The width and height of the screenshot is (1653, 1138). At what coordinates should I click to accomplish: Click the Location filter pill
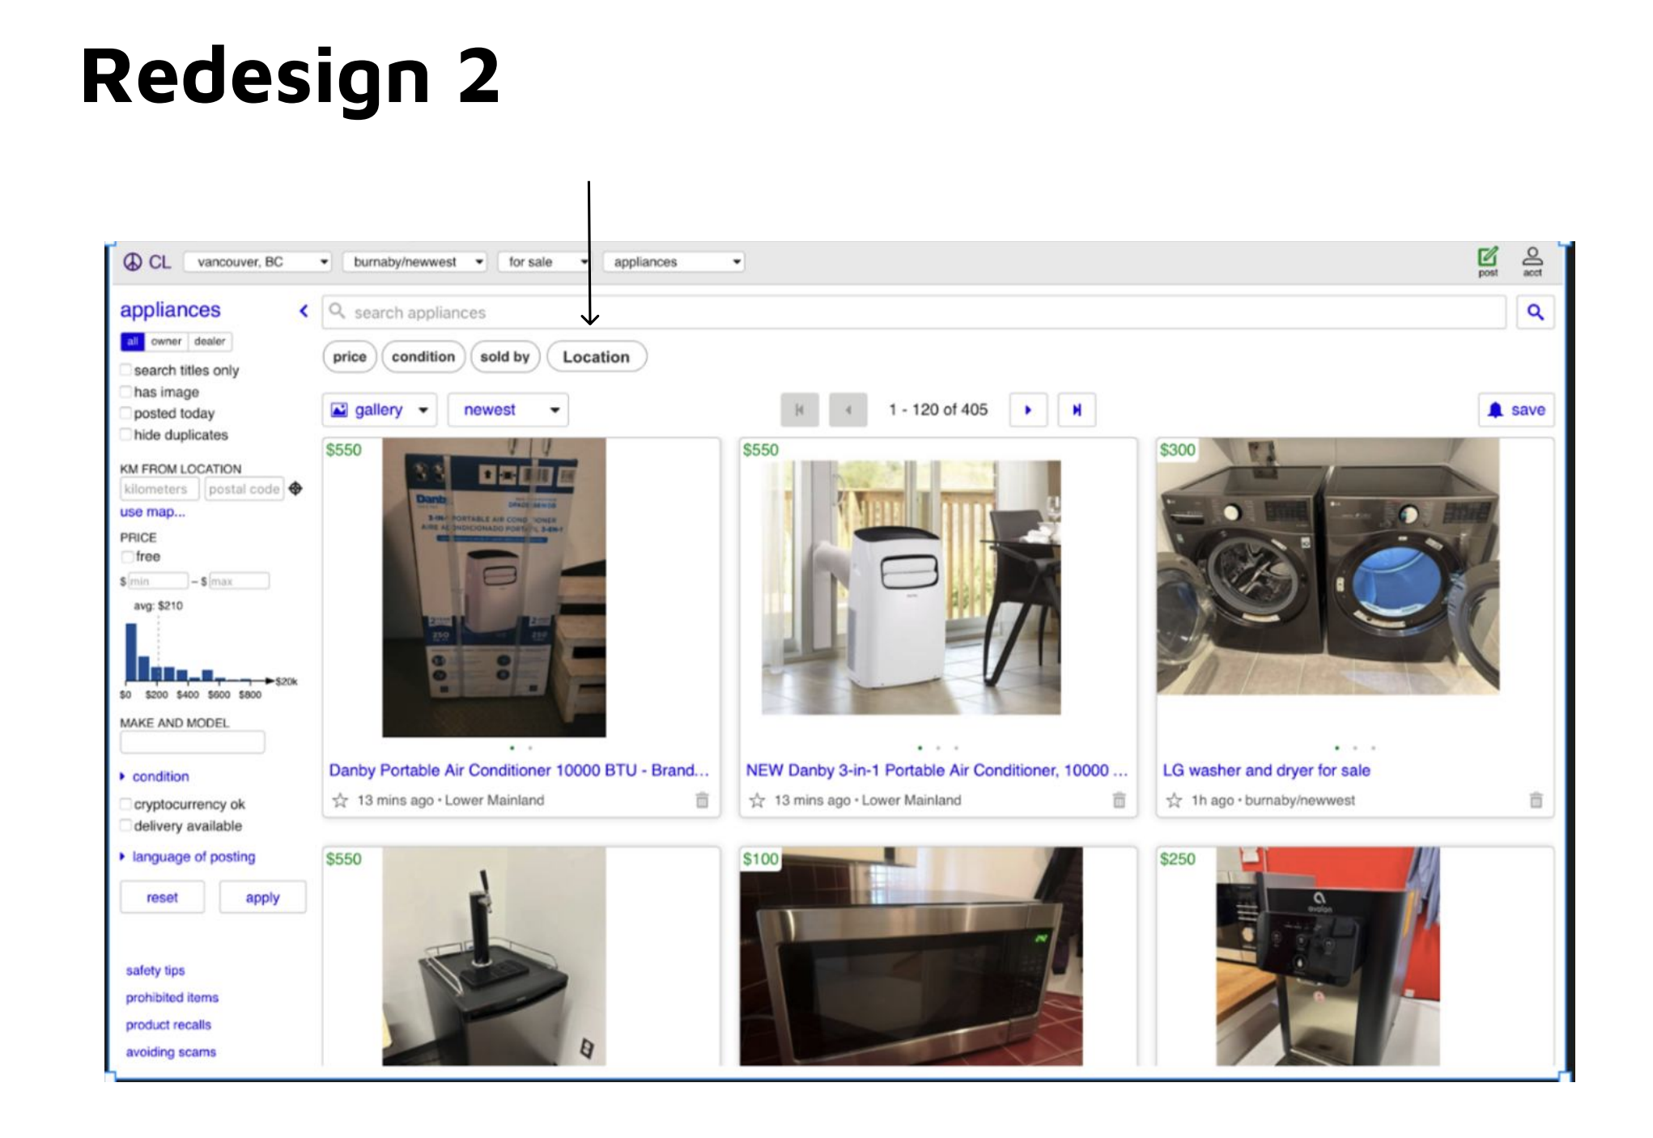click(596, 357)
